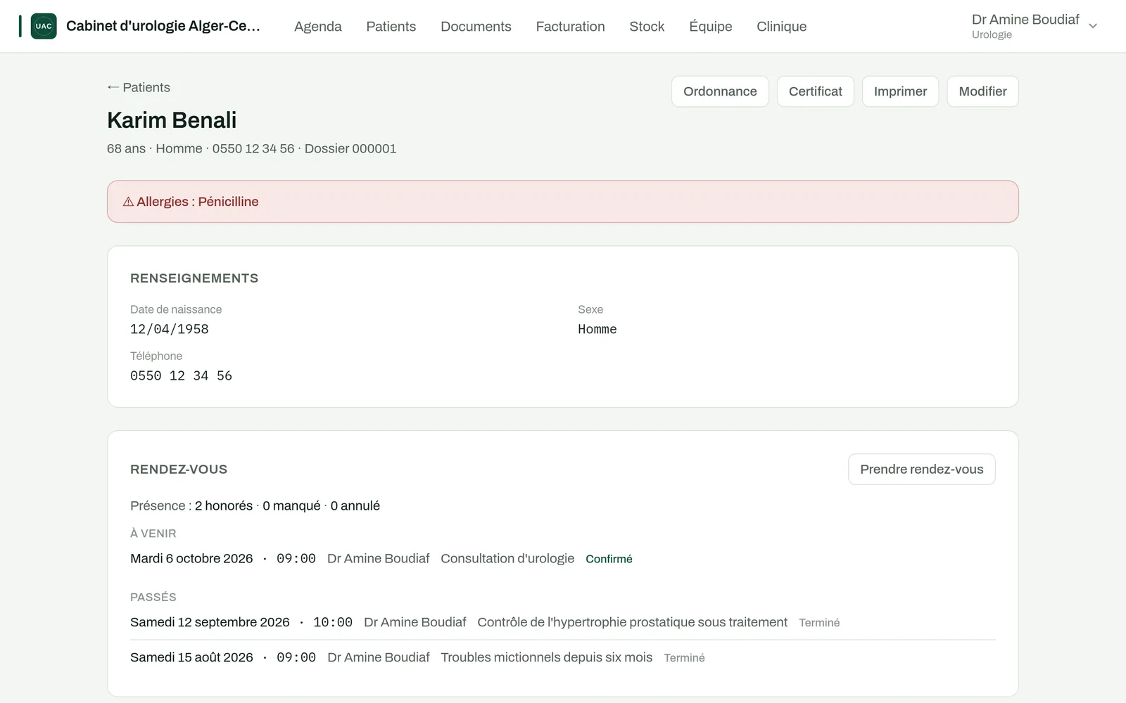Image resolution: width=1126 pixels, height=703 pixels.
Task: Click Modifier to edit the patient file
Action: click(x=982, y=91)
